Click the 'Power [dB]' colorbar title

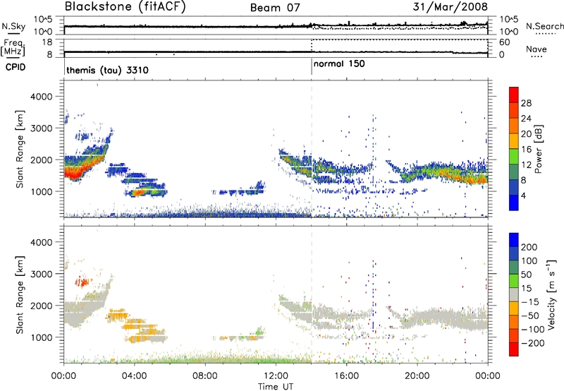(539, 149)
